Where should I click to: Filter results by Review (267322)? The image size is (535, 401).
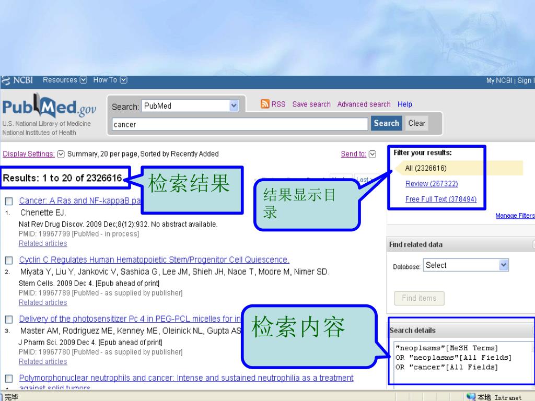coord(432,184)
